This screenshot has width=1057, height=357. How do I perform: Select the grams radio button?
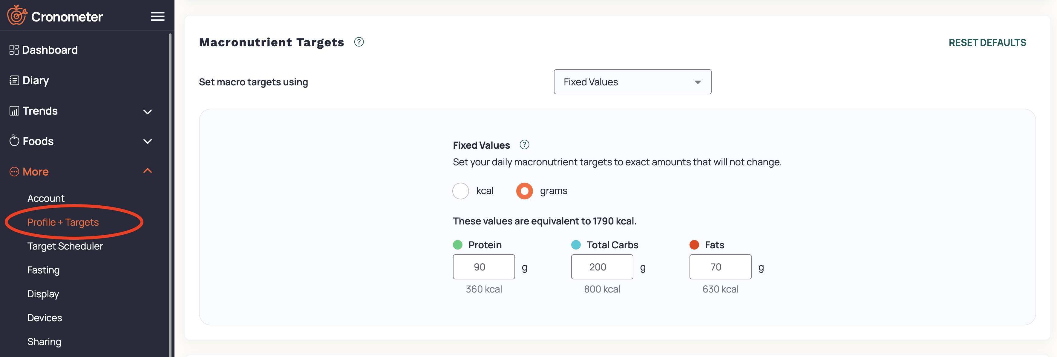point(524,191)
